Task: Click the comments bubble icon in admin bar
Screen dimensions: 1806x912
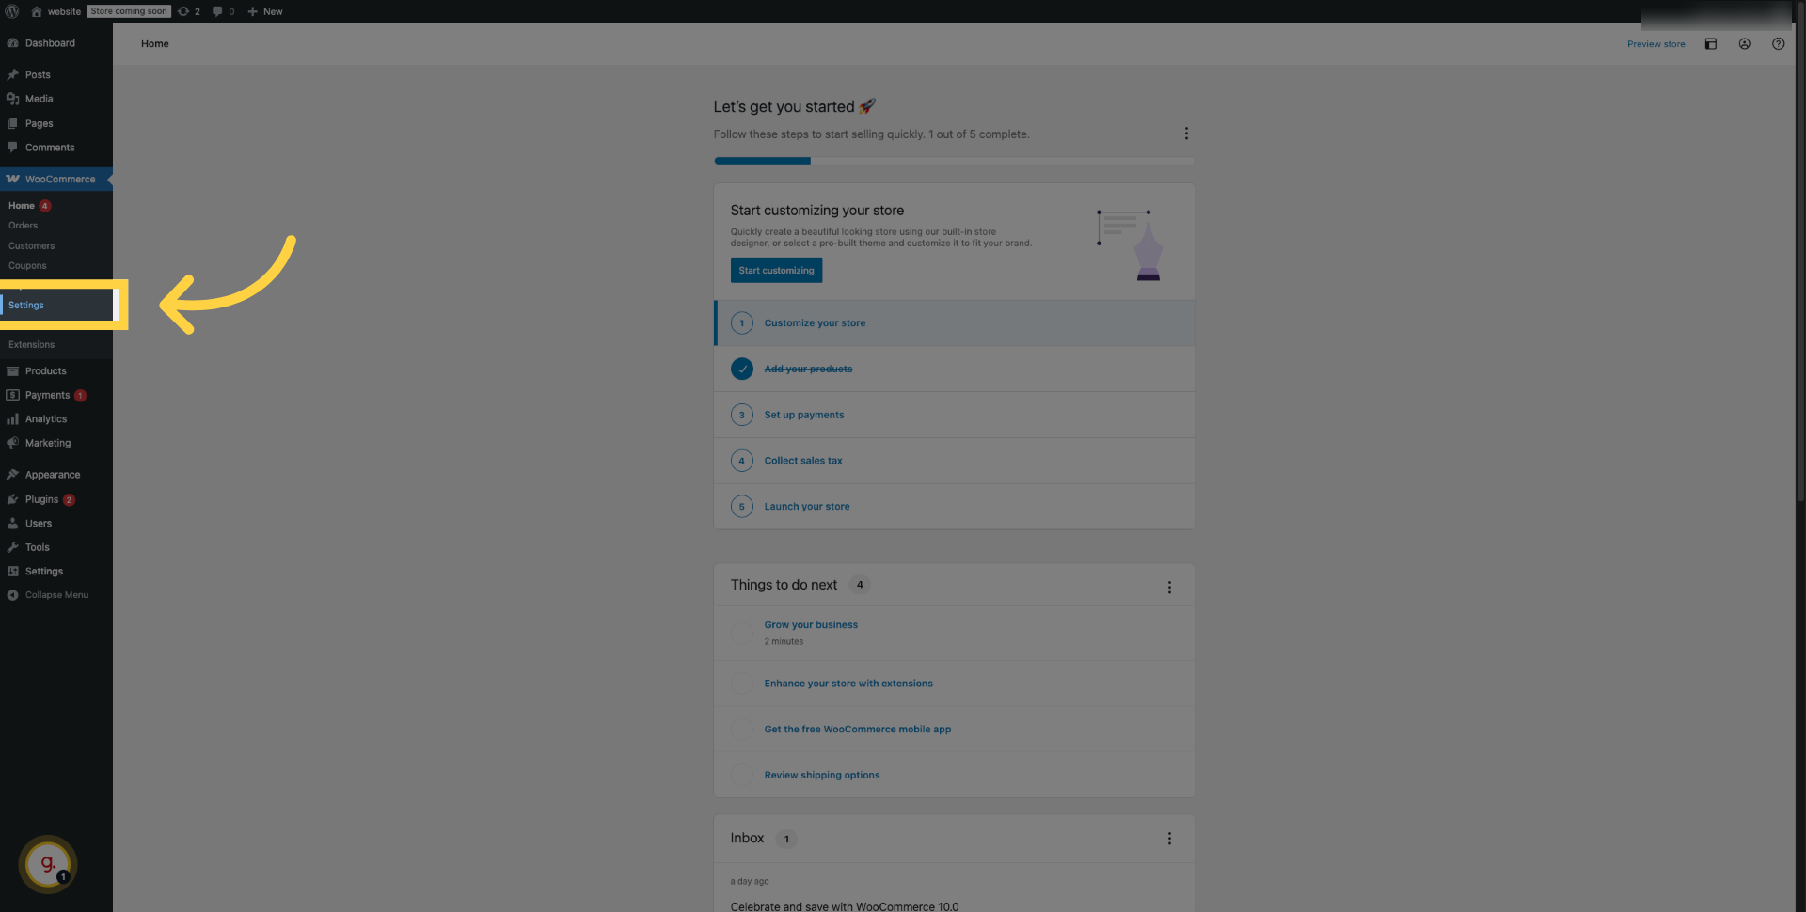Action: (218, 11)
